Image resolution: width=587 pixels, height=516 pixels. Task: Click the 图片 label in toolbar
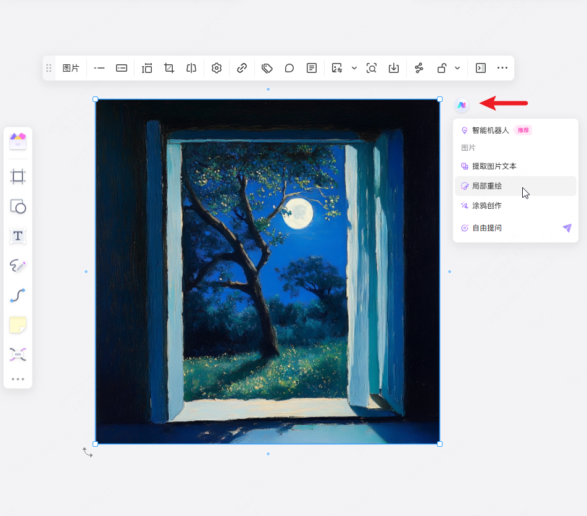tap(71, 68)
